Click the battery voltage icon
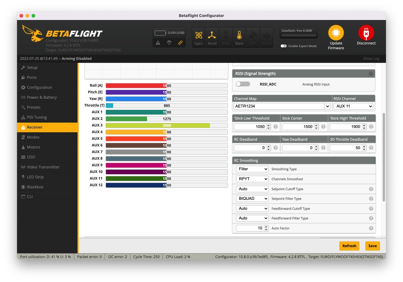Image resolution: width=403 pixels, height=282 pixels. [x=160, y=33]
